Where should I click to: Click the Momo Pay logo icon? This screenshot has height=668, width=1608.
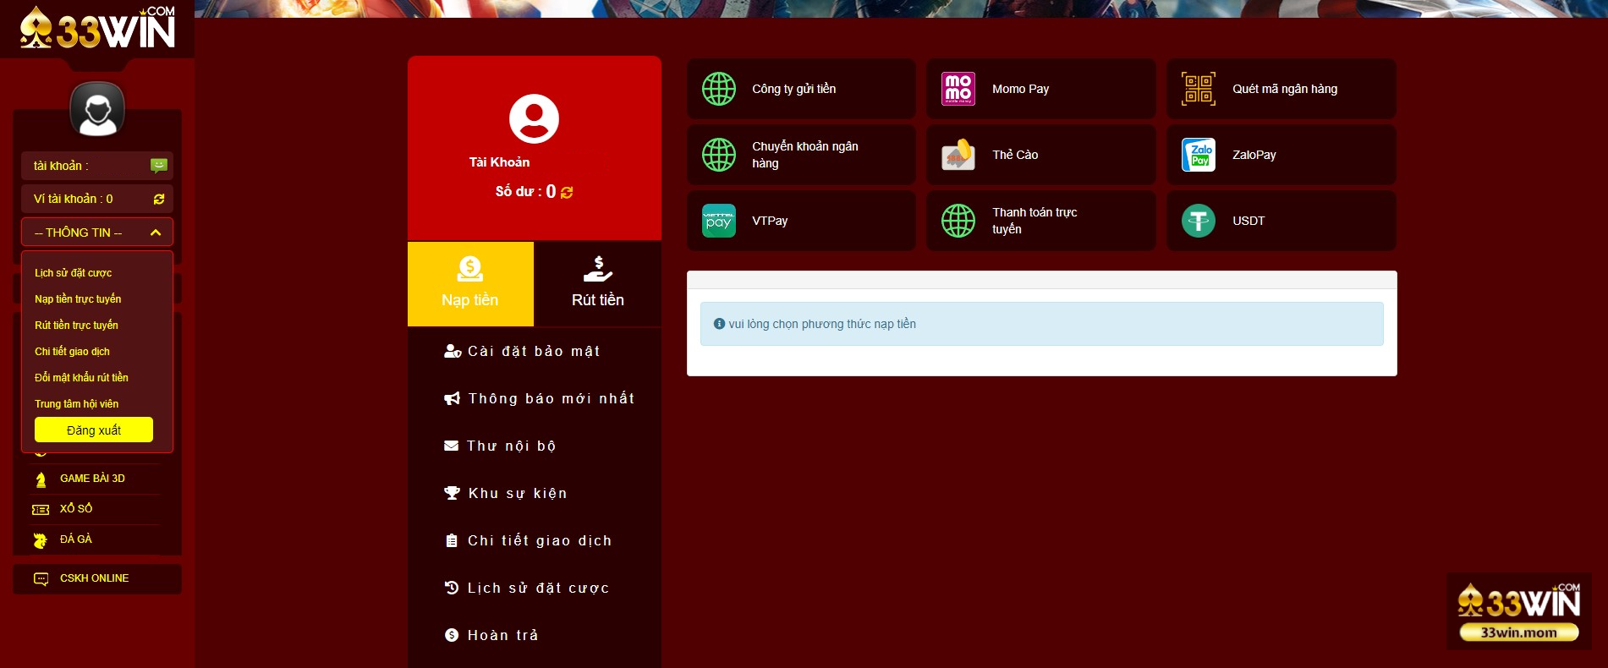[958, 89]
